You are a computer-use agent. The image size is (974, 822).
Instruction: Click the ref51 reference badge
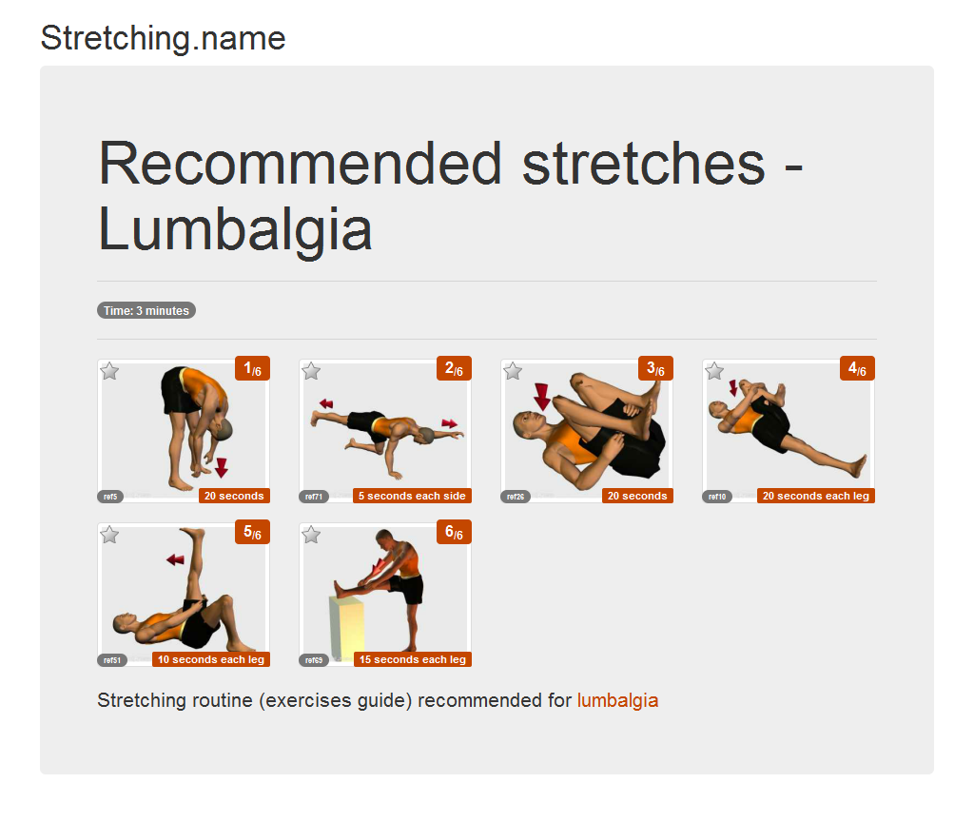[x=111, y=660]
